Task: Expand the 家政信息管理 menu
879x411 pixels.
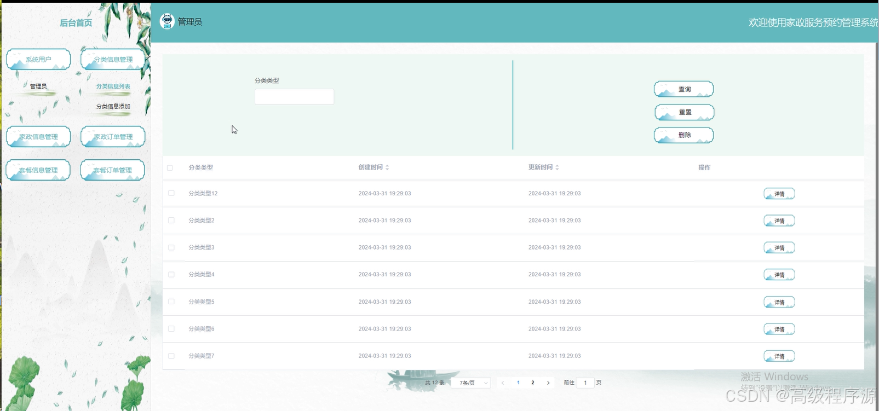Action: (38, 136)
